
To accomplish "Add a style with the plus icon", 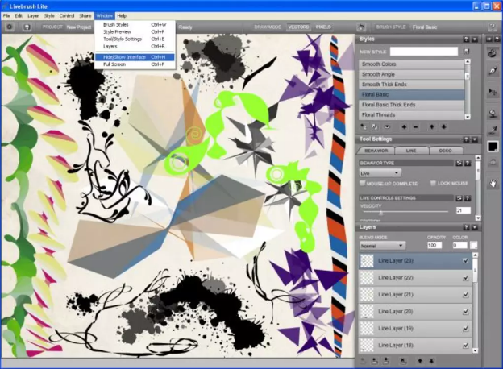I will (x=404, y=127).
